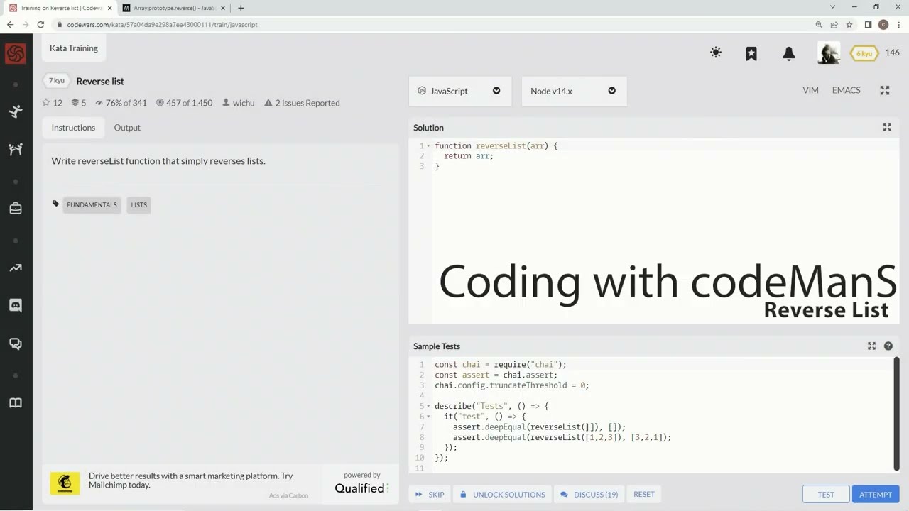This screenshot has width=909, height=511.
Task: Toggle light theme with sun icon
Action: 716,53
